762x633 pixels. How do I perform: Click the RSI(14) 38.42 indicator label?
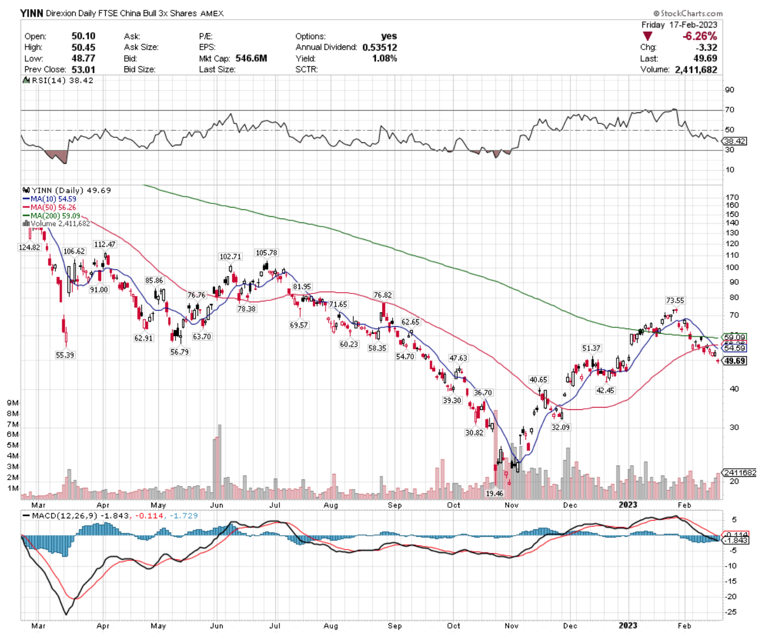point(62,81)
